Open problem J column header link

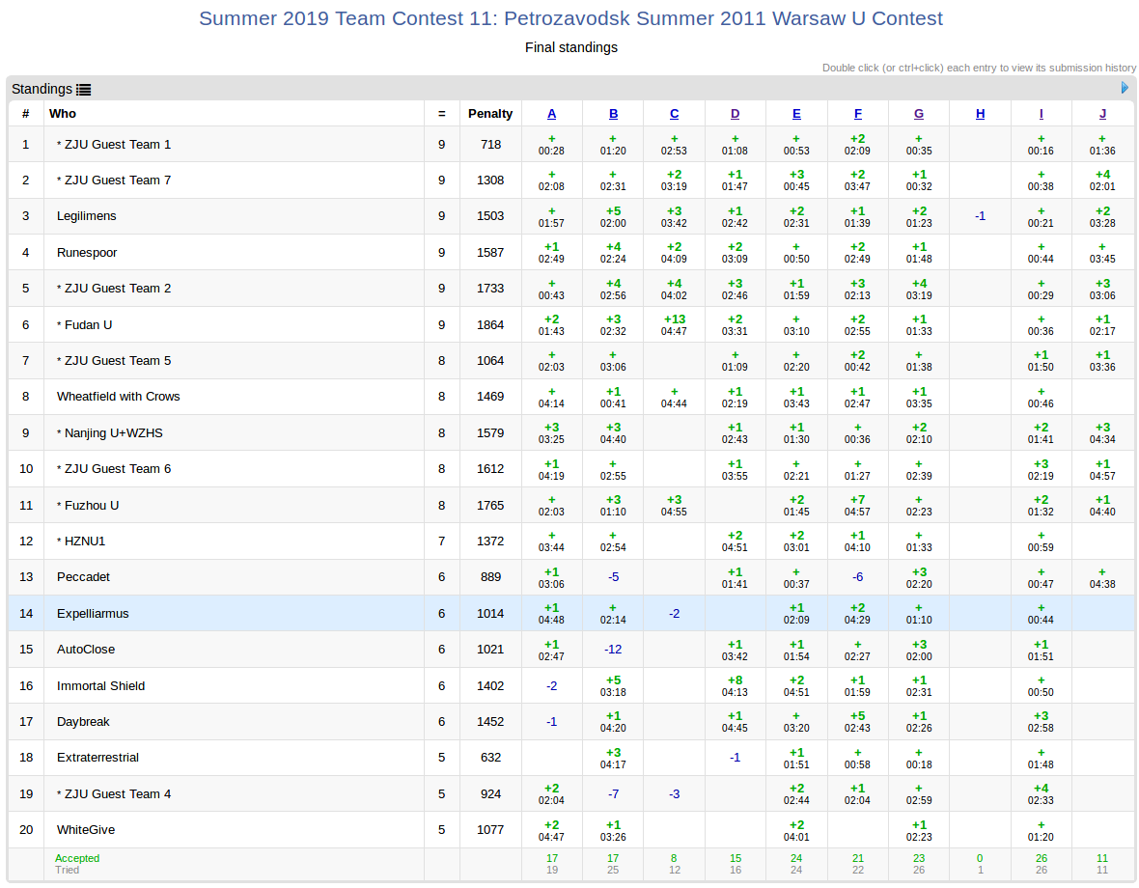click(1102, 114)
